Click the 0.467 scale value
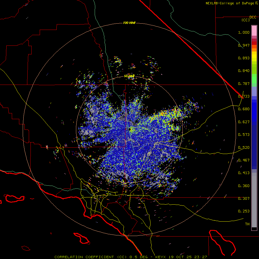This screenshot has width=259, height=259. (244, 160)
